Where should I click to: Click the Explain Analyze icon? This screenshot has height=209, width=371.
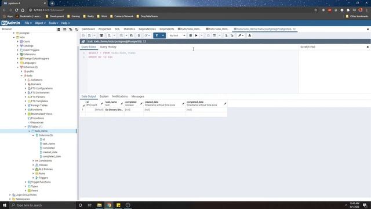click(x=214, y=35)
